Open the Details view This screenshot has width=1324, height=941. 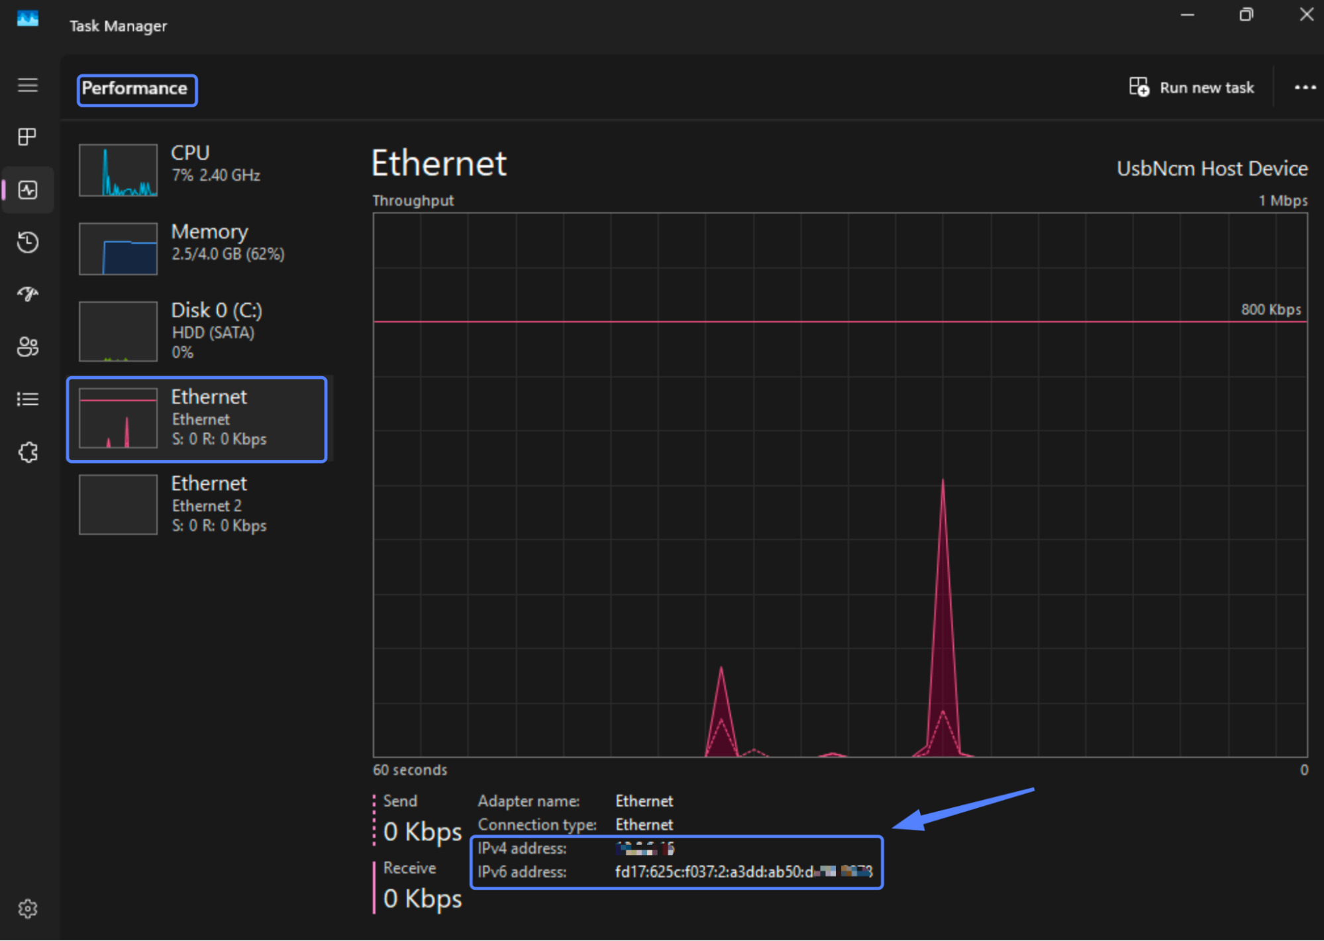(x=27, y=399)
